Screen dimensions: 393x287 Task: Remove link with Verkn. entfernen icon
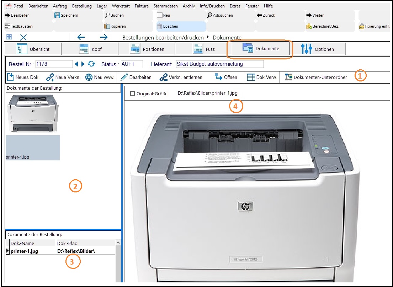[163, 77]
